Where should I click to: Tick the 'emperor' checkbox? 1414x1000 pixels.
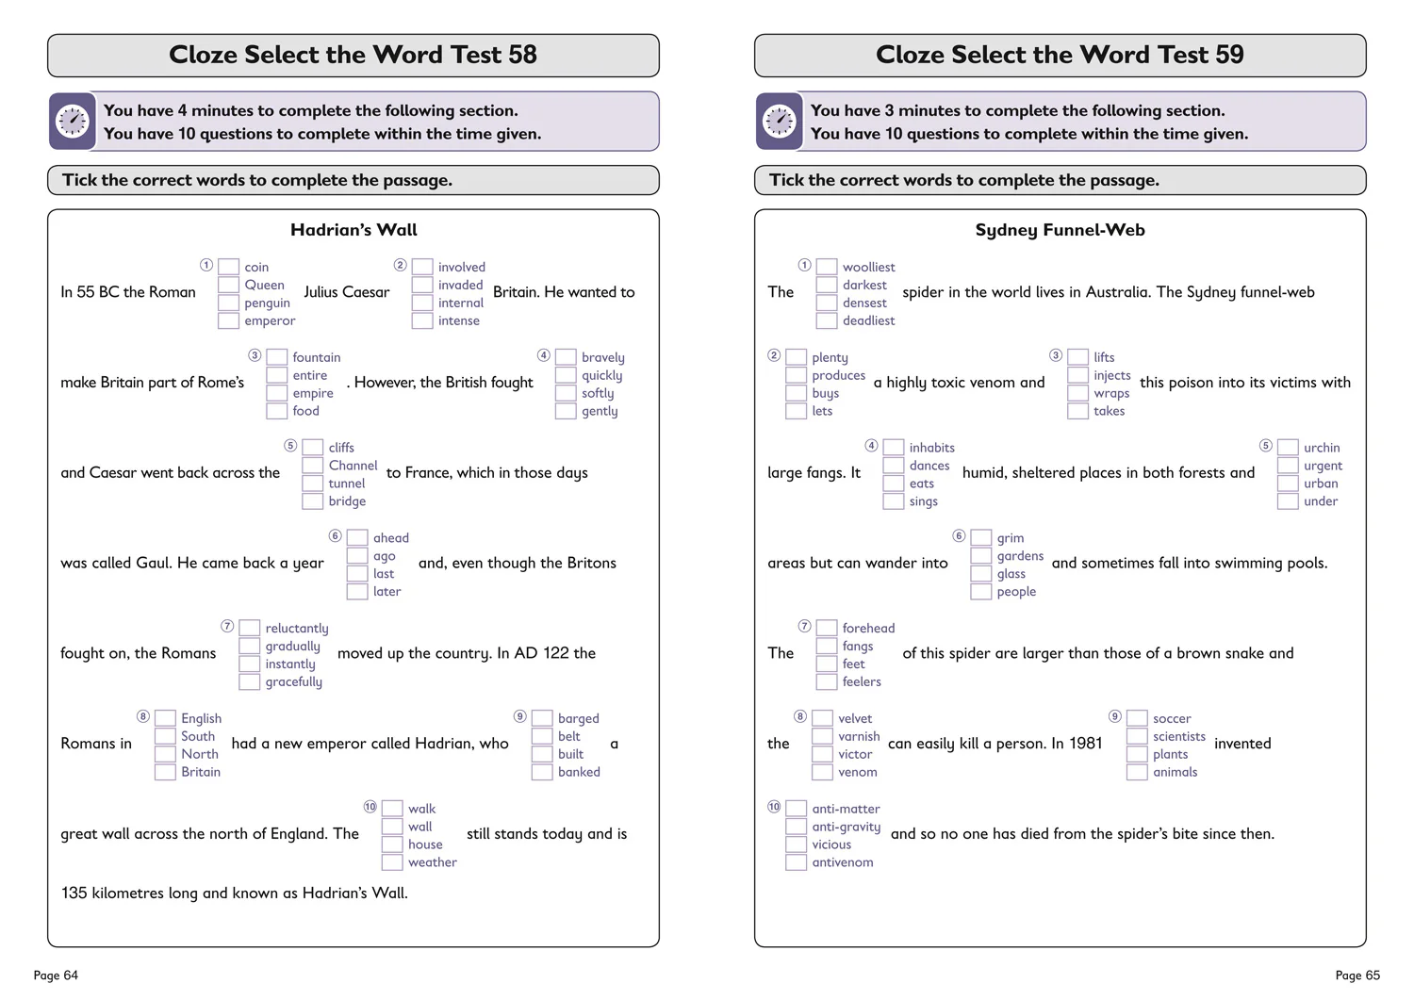click(228, 321)
